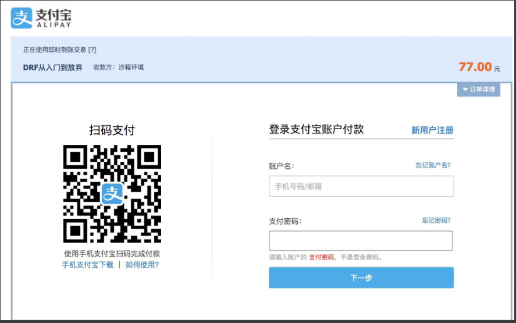
Task: Expand the 订单详情 dropdown
Action: tap(479, 90)
